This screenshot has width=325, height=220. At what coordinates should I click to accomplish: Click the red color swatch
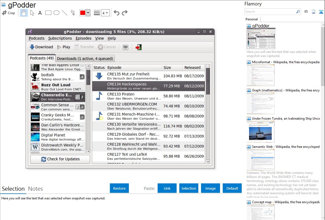(x=83, y=13)
